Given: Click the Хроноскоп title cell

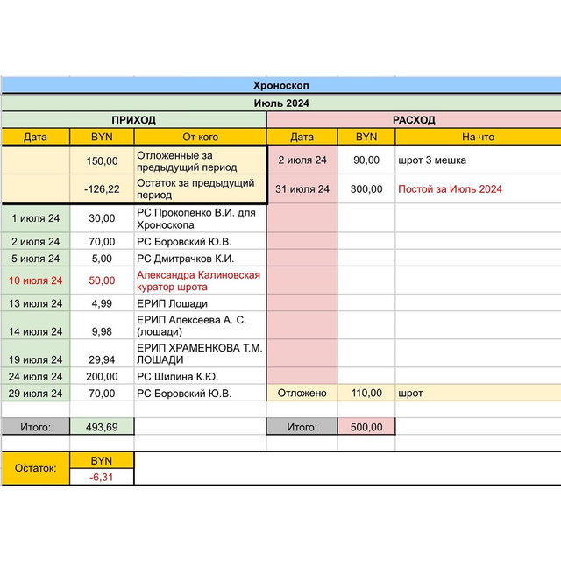Looking at the screenshot, I should click(x=280, y=85).
